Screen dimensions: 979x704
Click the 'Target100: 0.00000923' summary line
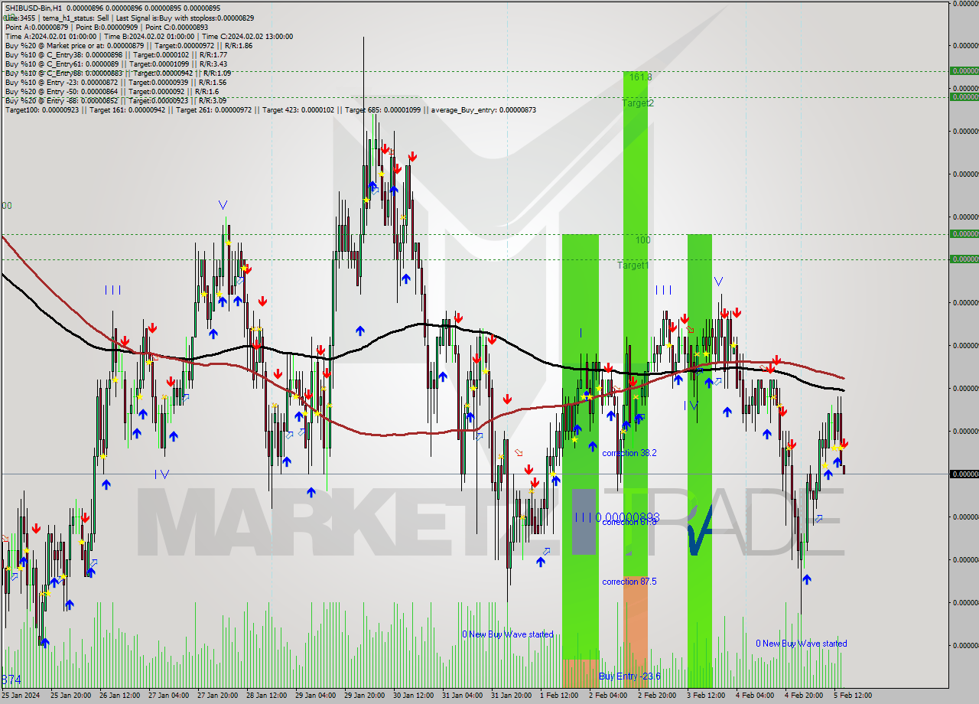[271, 109]
